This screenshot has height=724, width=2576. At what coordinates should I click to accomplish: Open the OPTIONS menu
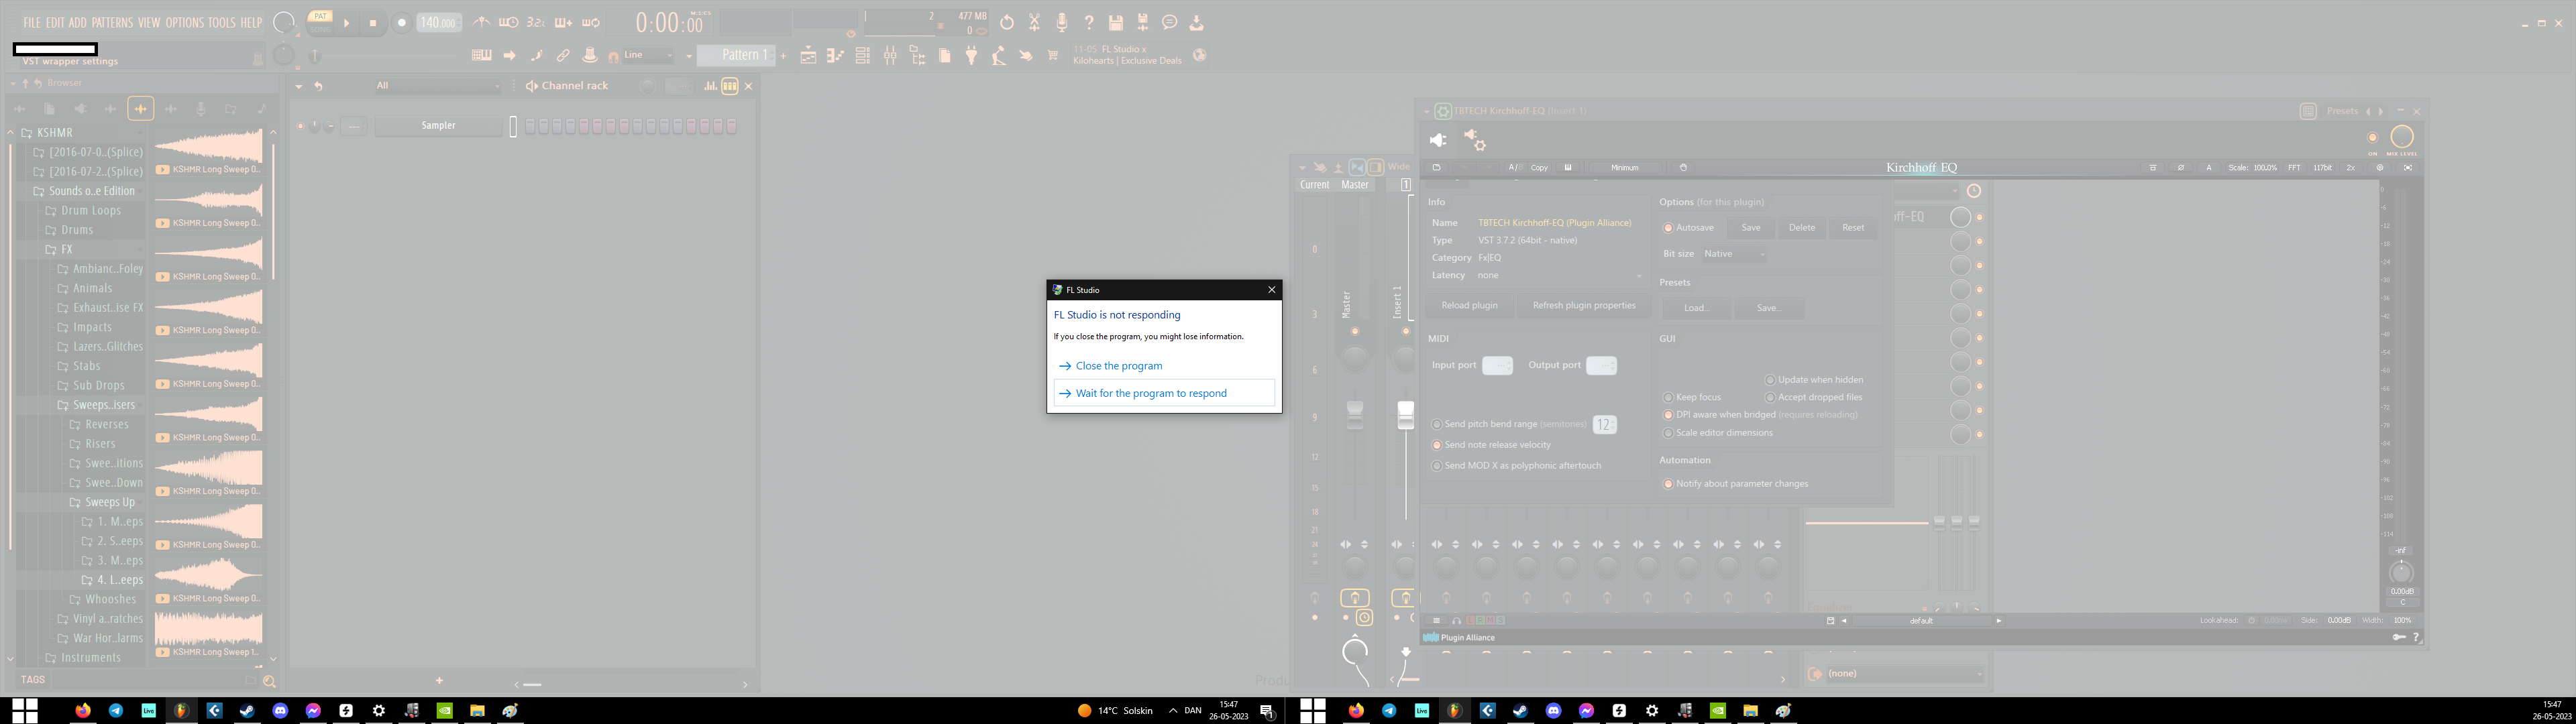pyautogui.click(x=184, y=22)
